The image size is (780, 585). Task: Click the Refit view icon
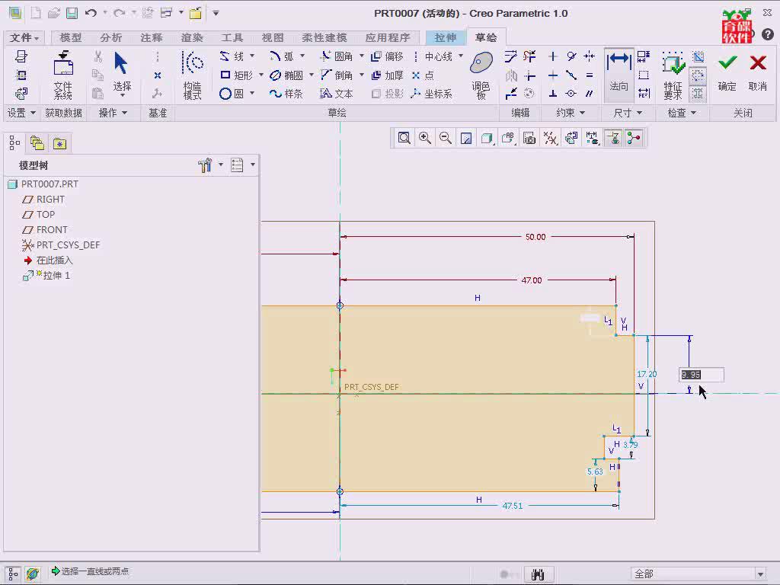[x=404, y=138]
